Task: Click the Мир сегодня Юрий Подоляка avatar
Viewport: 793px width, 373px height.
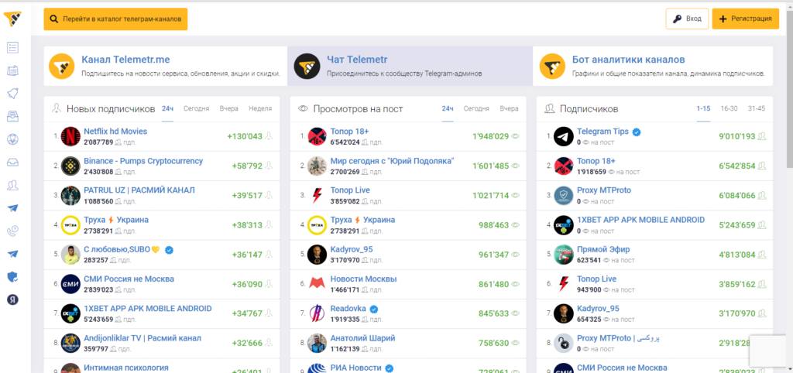Action: [317, 166]
